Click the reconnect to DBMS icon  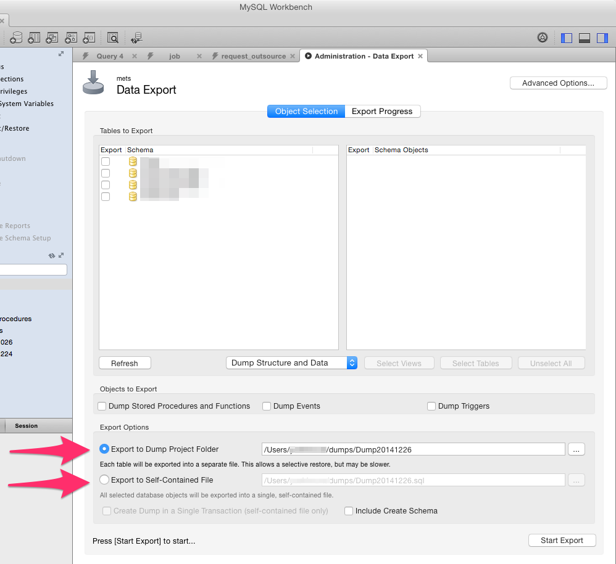coord(136,38)
